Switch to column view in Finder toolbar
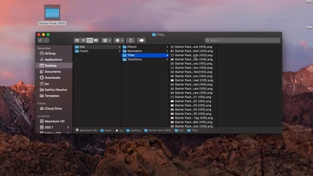 [89, 41]
